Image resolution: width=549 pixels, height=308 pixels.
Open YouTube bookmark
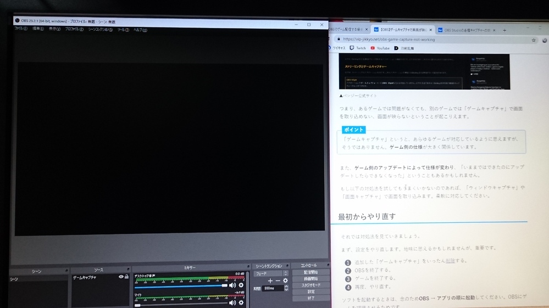pyautogui.click(x=380, y=48)
